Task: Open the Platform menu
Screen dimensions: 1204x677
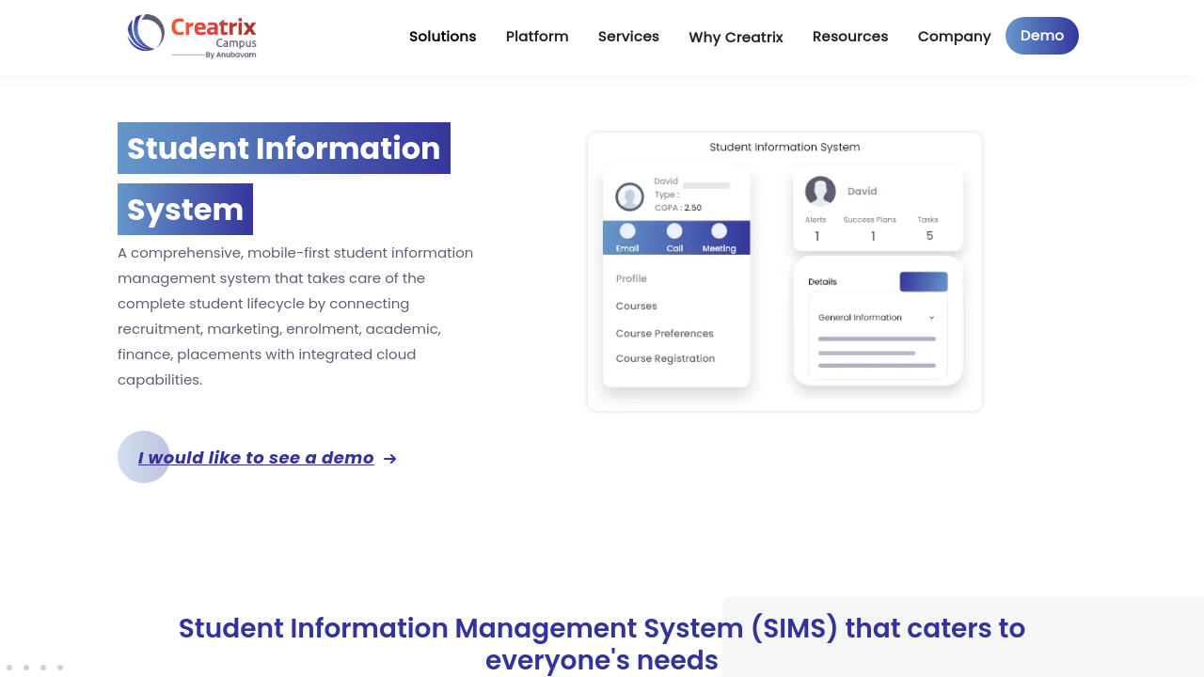Action: (537, 37)
